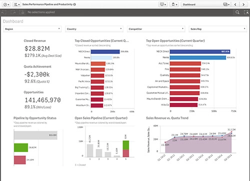
Task: Go to the previous sheet
Action: point(235,4)
